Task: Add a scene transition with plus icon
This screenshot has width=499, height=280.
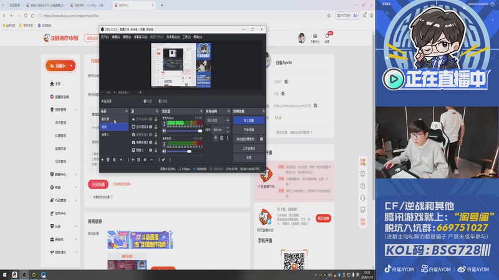Action: pos(215,138)
